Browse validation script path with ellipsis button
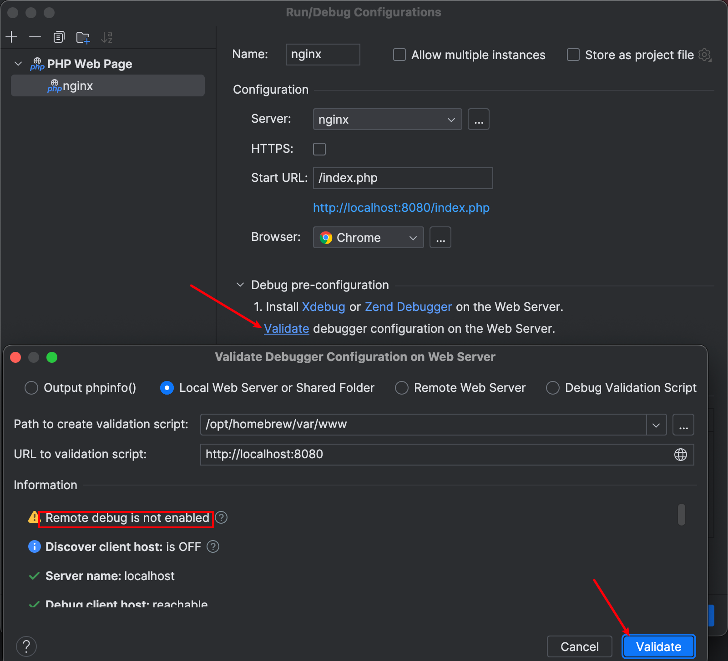The width and height of the screenshot is (728, 661). tap(683, 425)
